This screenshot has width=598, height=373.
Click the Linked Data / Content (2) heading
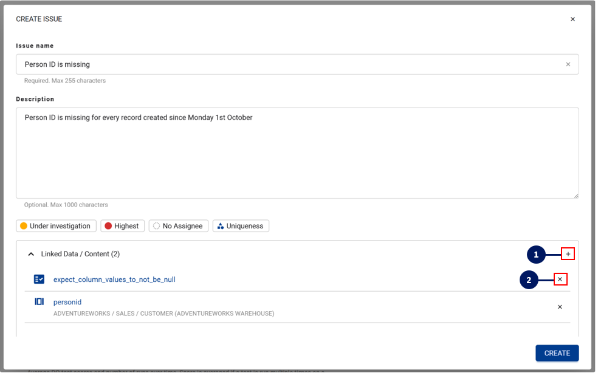[80, 254]
